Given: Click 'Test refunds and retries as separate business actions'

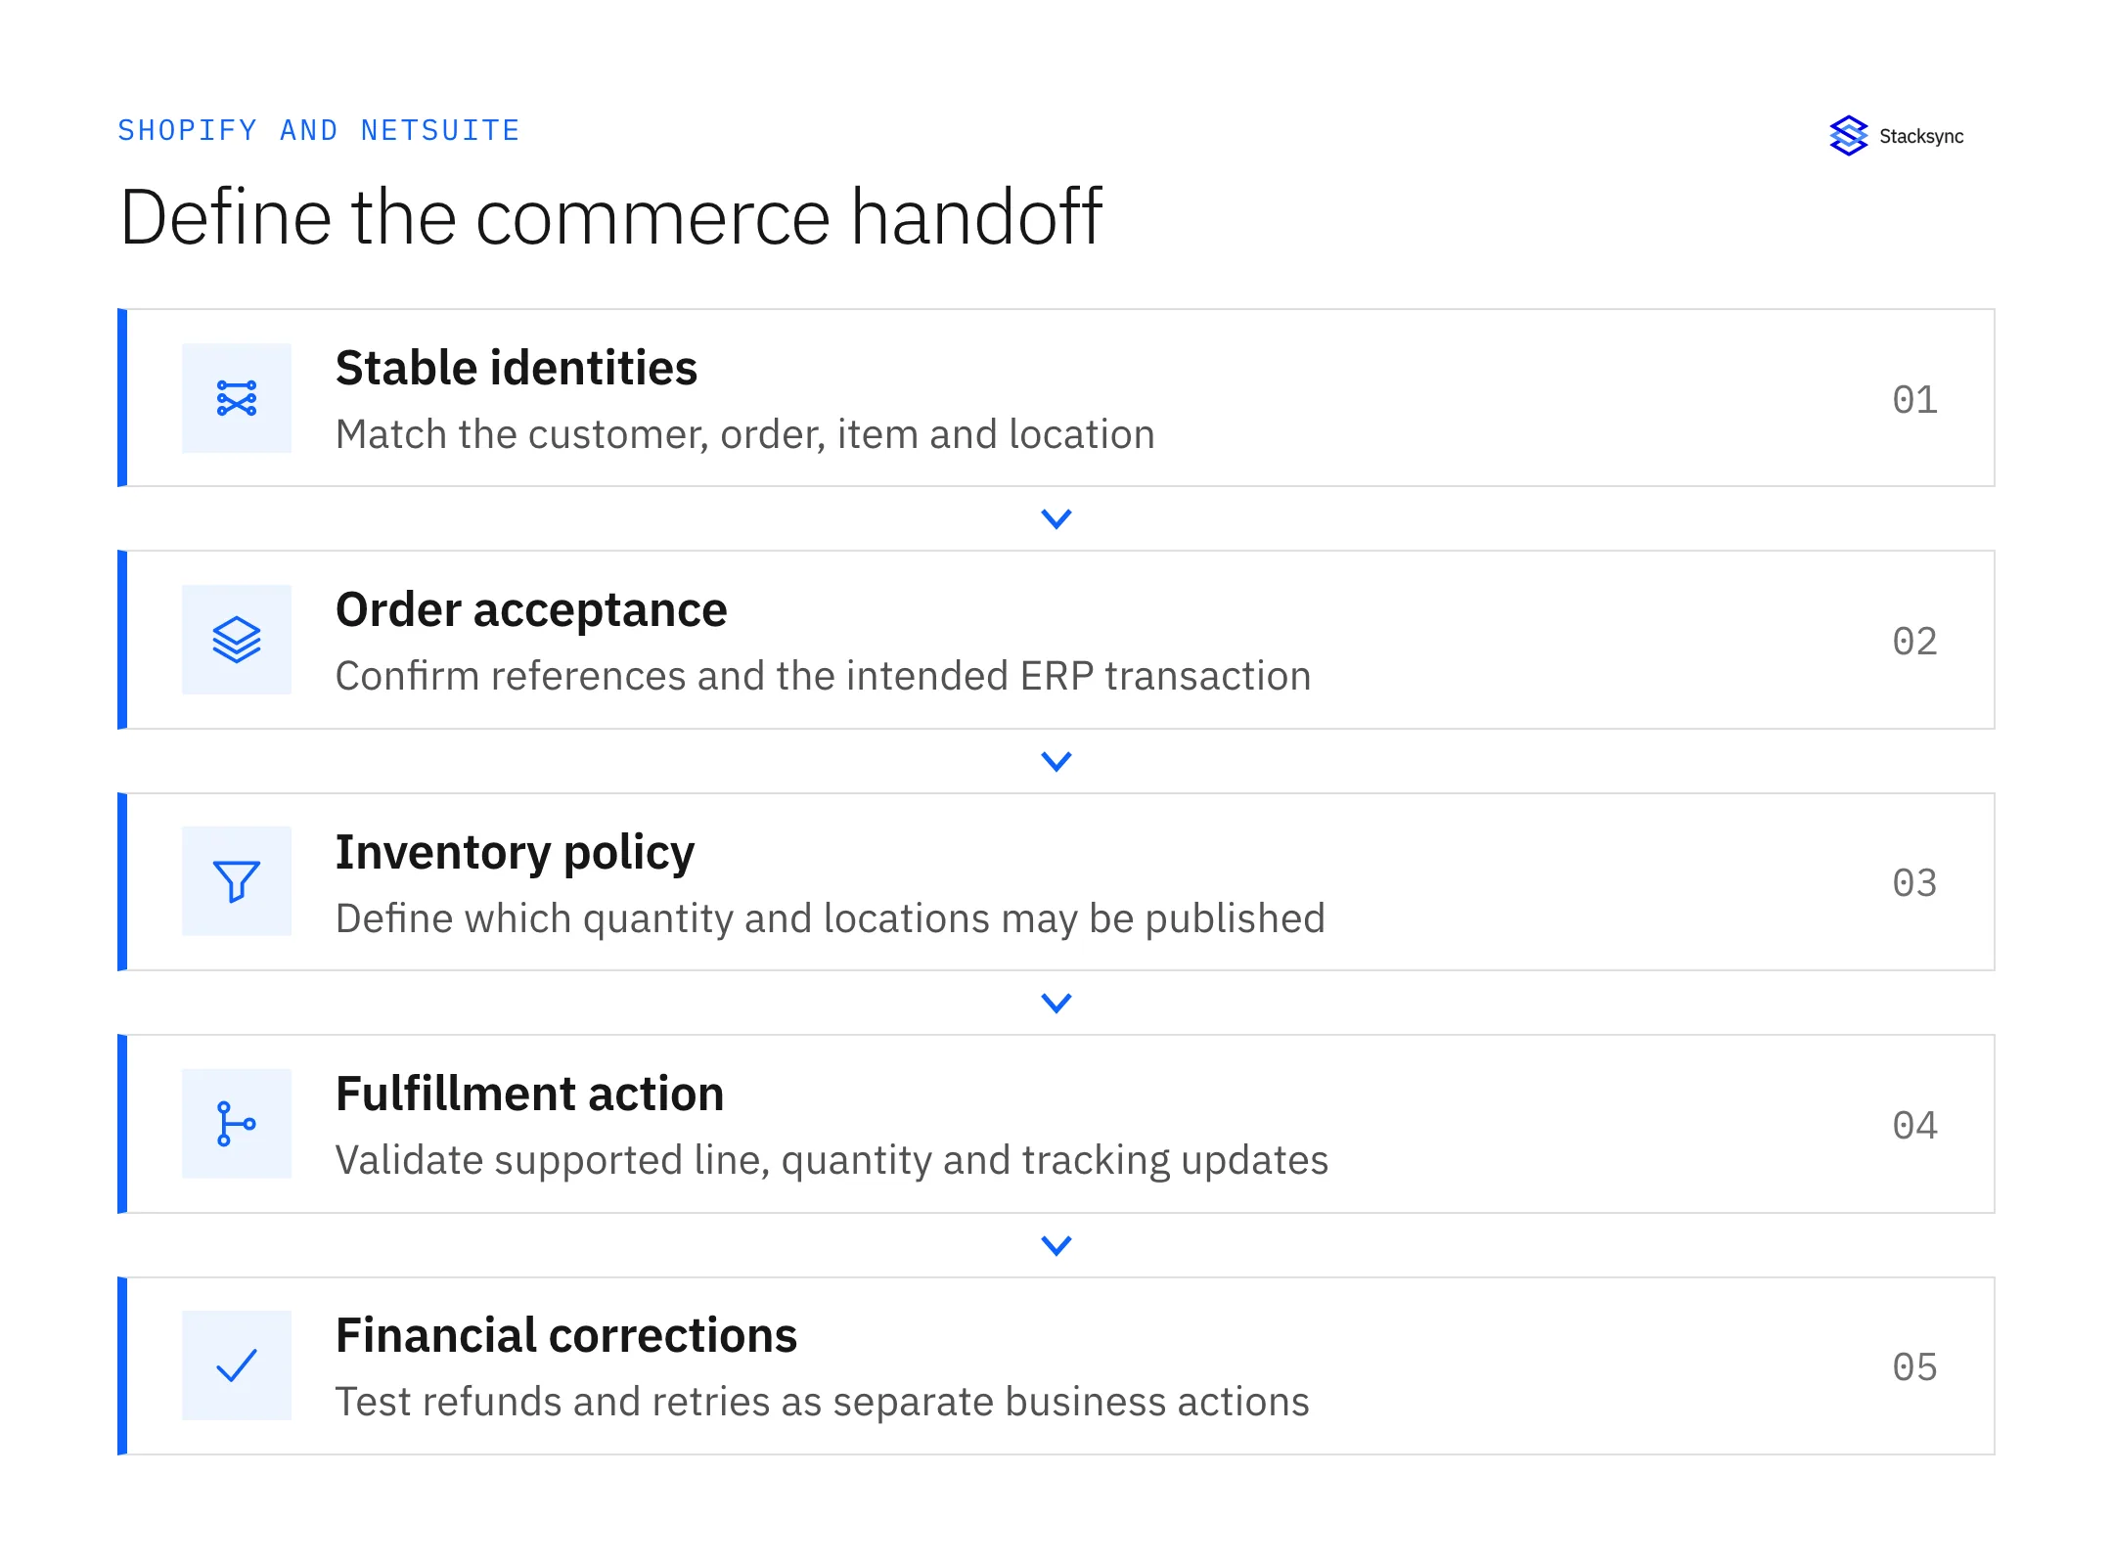Looking at the screenshot, I should 822,1402.
